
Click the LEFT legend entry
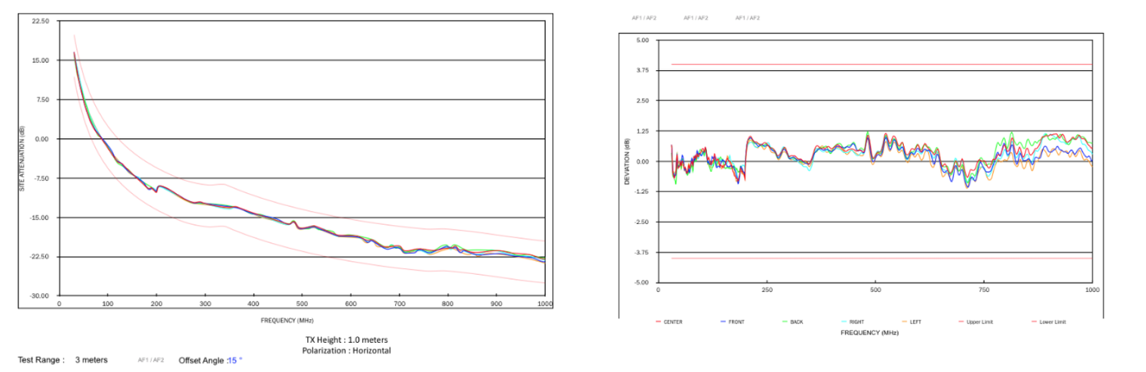point(915,322)
